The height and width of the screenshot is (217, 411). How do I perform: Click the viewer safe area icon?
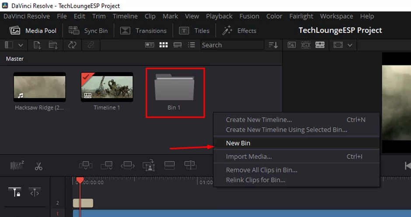[338, 45]
